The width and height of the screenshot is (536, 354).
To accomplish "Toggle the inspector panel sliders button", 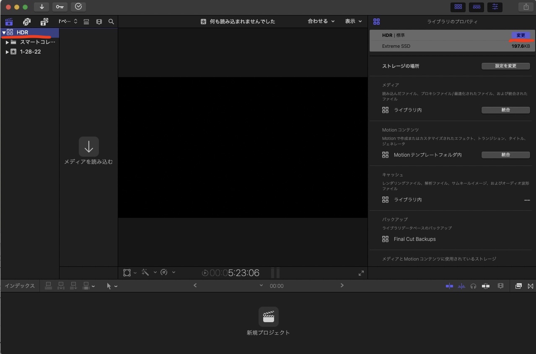I will click(495, 7).
